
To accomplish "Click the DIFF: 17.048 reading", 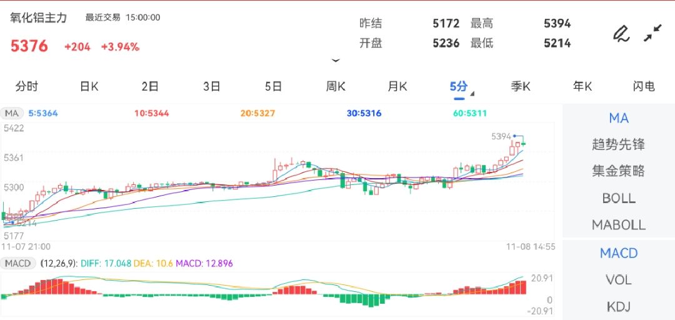I will coord(106,263).
